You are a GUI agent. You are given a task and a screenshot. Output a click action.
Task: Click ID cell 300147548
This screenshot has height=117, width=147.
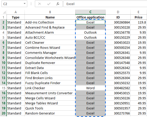click(118, 63)
